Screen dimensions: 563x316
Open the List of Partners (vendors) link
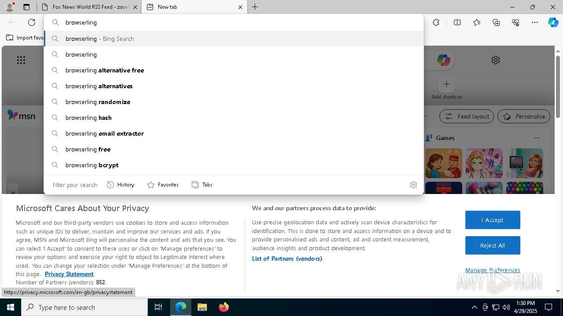click(x=287, y=259)
